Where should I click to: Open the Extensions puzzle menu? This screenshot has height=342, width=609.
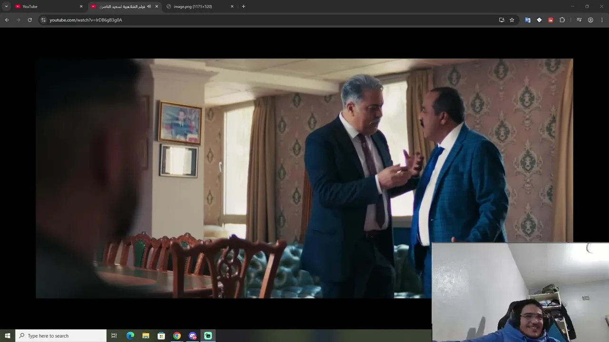pyautogui.click(x=562, y=20)
